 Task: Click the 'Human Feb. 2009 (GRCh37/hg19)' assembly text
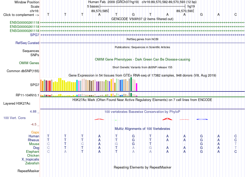coord(113,2)
